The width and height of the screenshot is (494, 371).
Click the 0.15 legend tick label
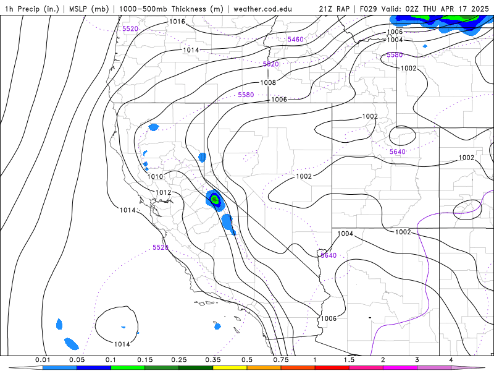pyautogui.click(x=145, y=360)
